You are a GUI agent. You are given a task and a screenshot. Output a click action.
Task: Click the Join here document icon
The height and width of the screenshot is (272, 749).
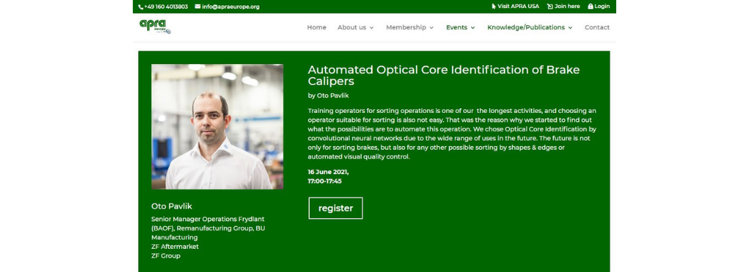(549, 7)
